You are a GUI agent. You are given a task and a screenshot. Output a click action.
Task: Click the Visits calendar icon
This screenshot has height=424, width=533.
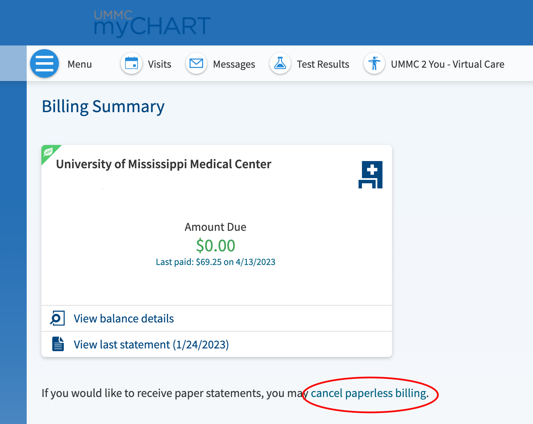pyautogui.click(x=131, y=64)
